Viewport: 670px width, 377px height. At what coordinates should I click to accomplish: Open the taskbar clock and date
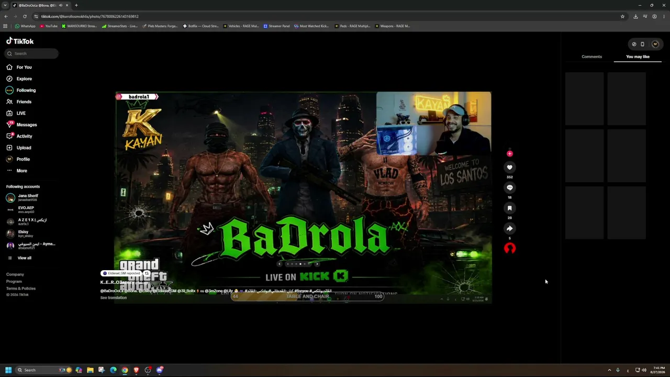click(658, 370)
